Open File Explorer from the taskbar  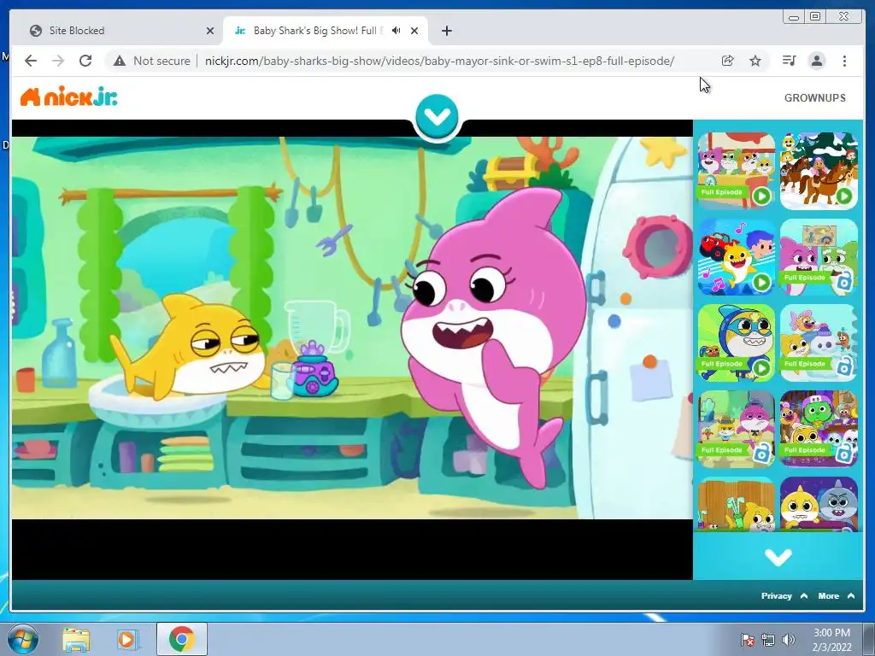click(x=76, y=639)
